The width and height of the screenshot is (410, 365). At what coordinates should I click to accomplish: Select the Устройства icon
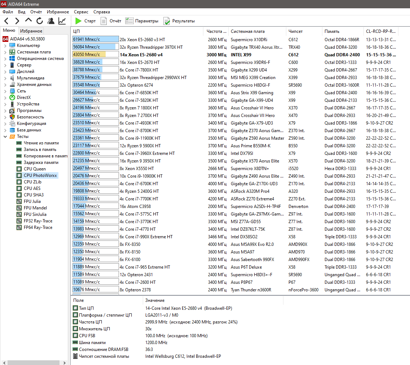click(x=12, y=104)
